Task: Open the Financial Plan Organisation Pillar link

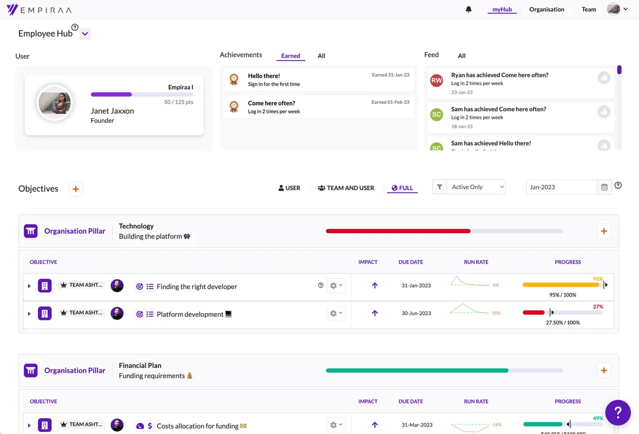Action: tap(75, 371)
